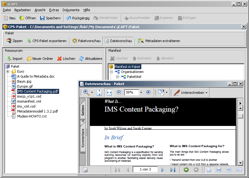The width and height of the screenshot is (249, 178).
Task: Open rotate pages dropdown arrow
Action: tap(167, 92)
